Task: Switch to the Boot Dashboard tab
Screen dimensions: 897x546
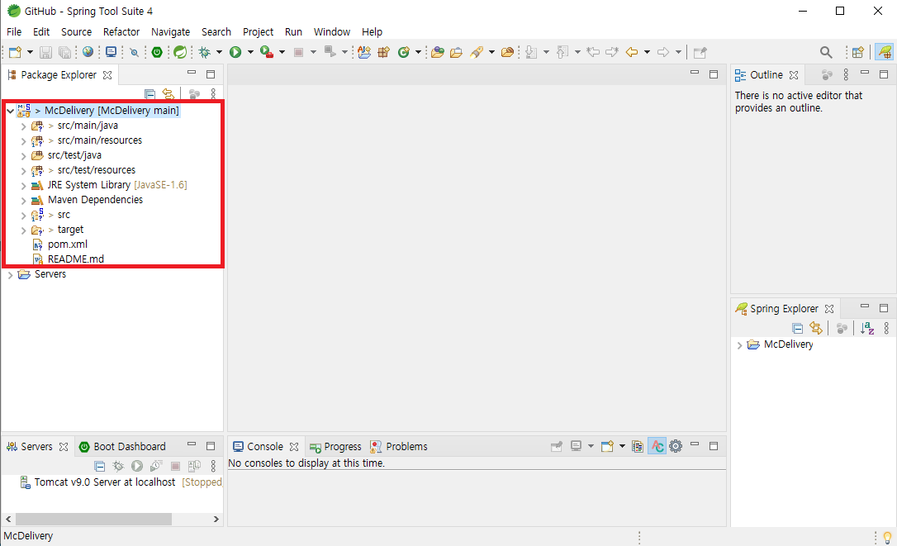Action: coord(122,446)
